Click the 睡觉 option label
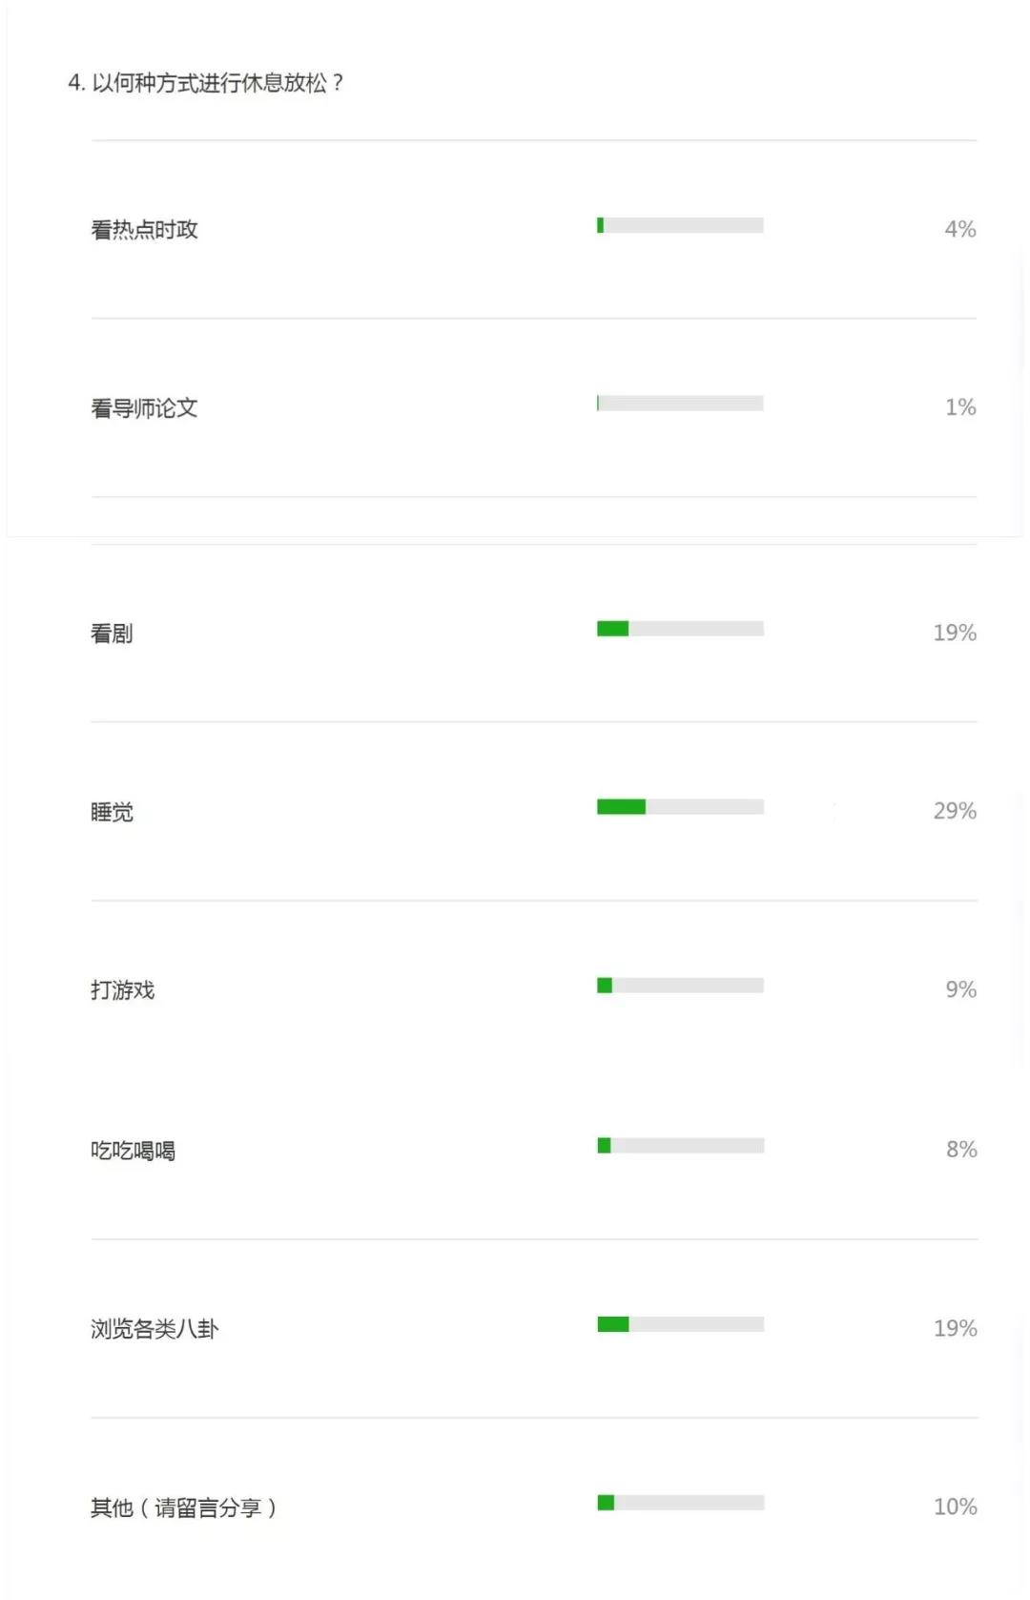 point(112,812)
